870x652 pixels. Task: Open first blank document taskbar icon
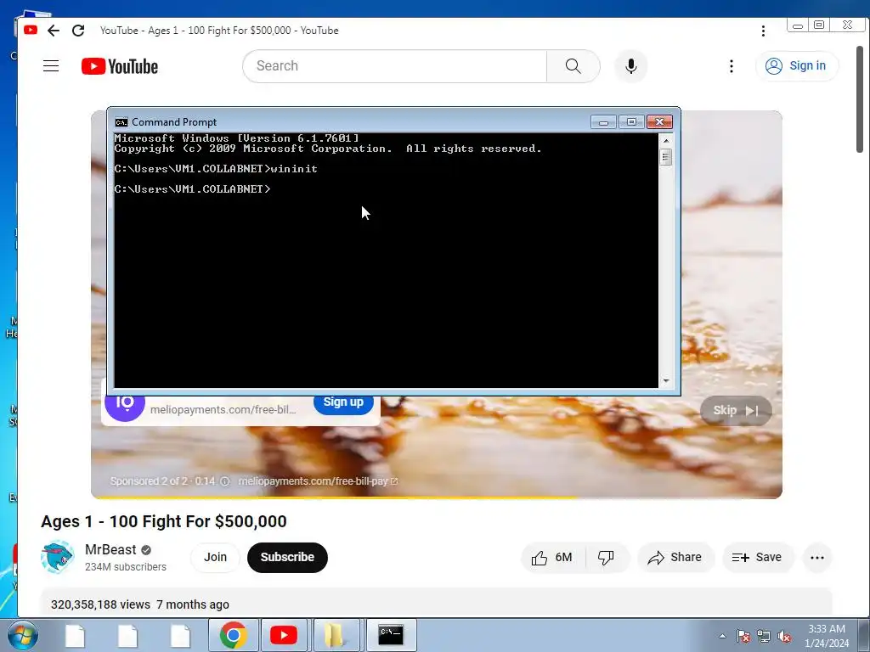(x=76, y=635)
